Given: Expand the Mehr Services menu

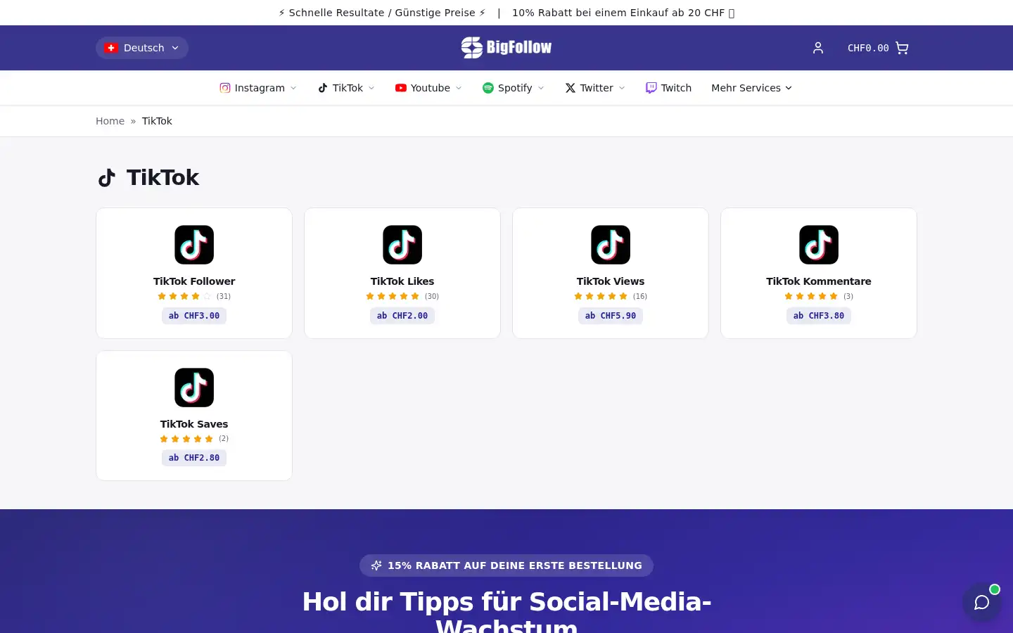Looking at the screenshot, I should [x=752, y=88].
